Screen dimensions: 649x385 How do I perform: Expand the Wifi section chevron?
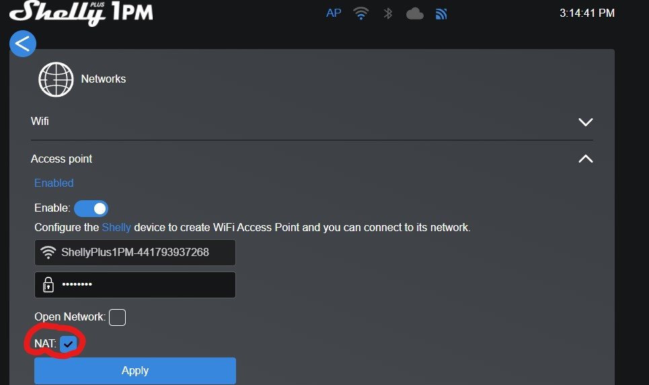(585, 122)
